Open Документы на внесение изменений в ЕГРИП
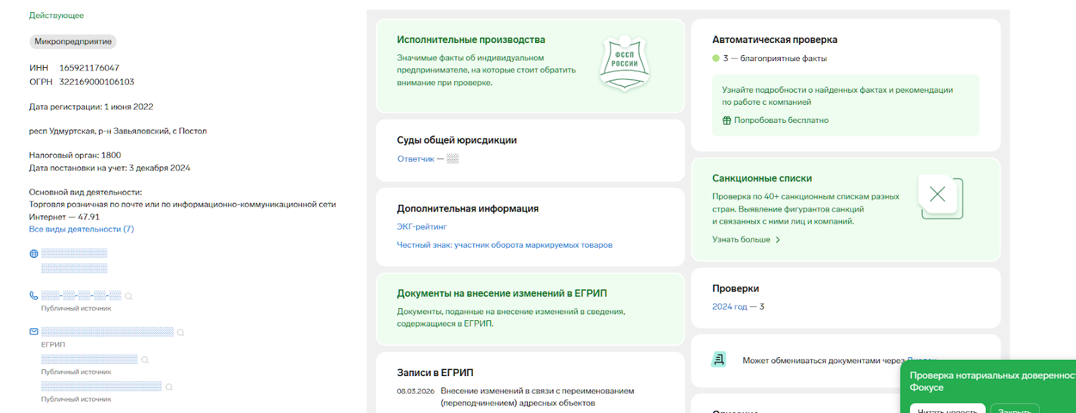The height and width of the screenshot is (413, 1076). [x=502, y=293]
